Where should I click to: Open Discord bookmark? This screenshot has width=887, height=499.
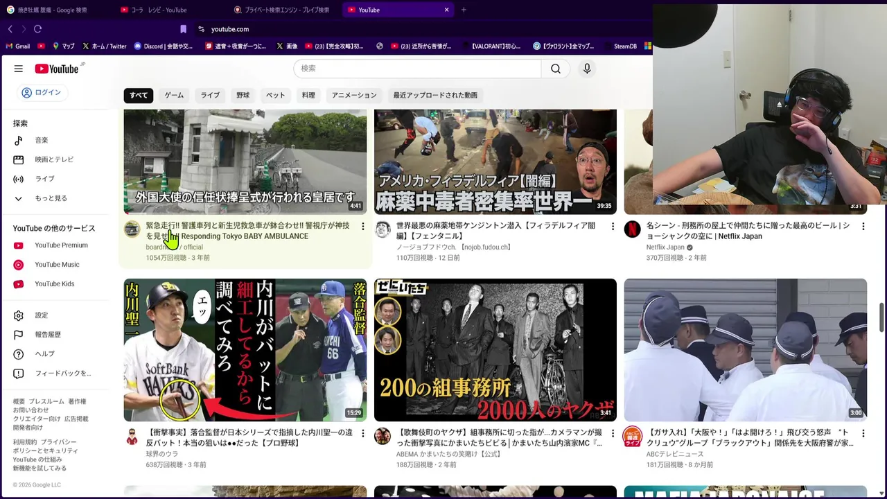pos(164,46)
